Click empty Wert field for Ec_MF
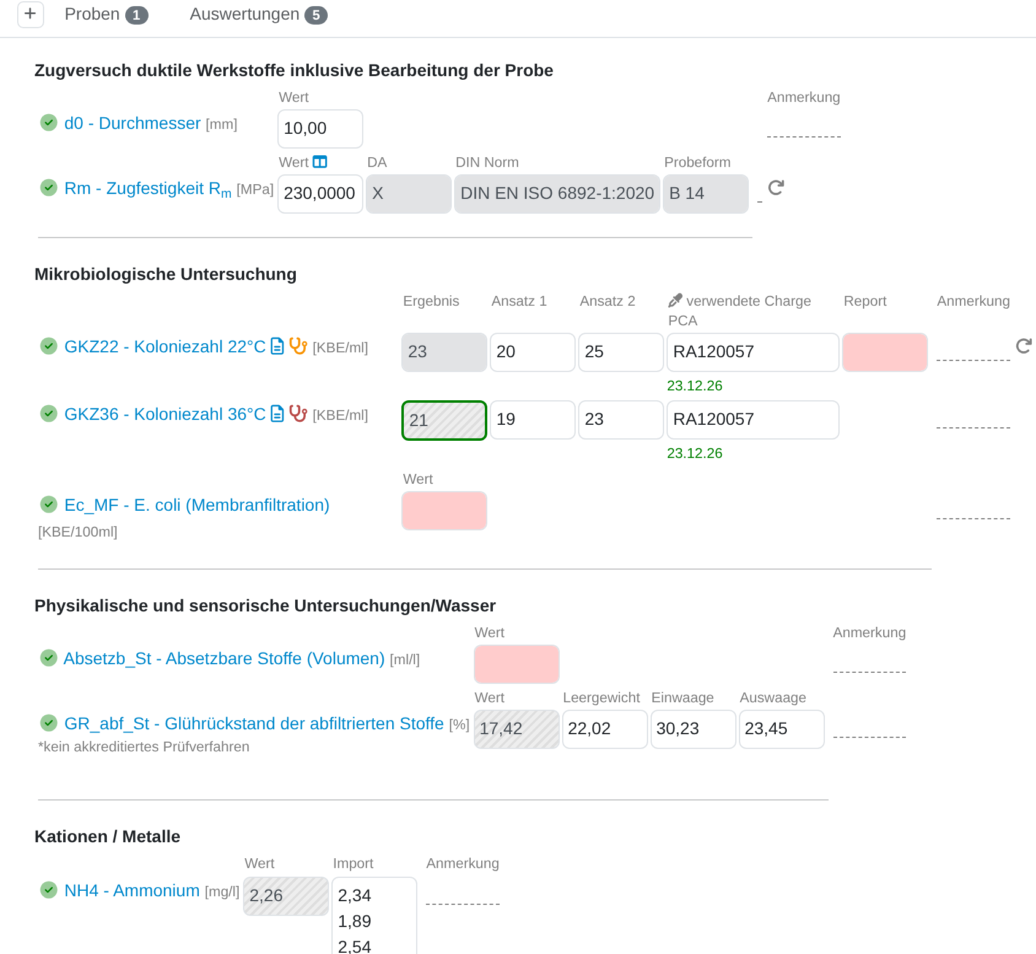The width and height of the screenshot is (1036, 954). 444,511
